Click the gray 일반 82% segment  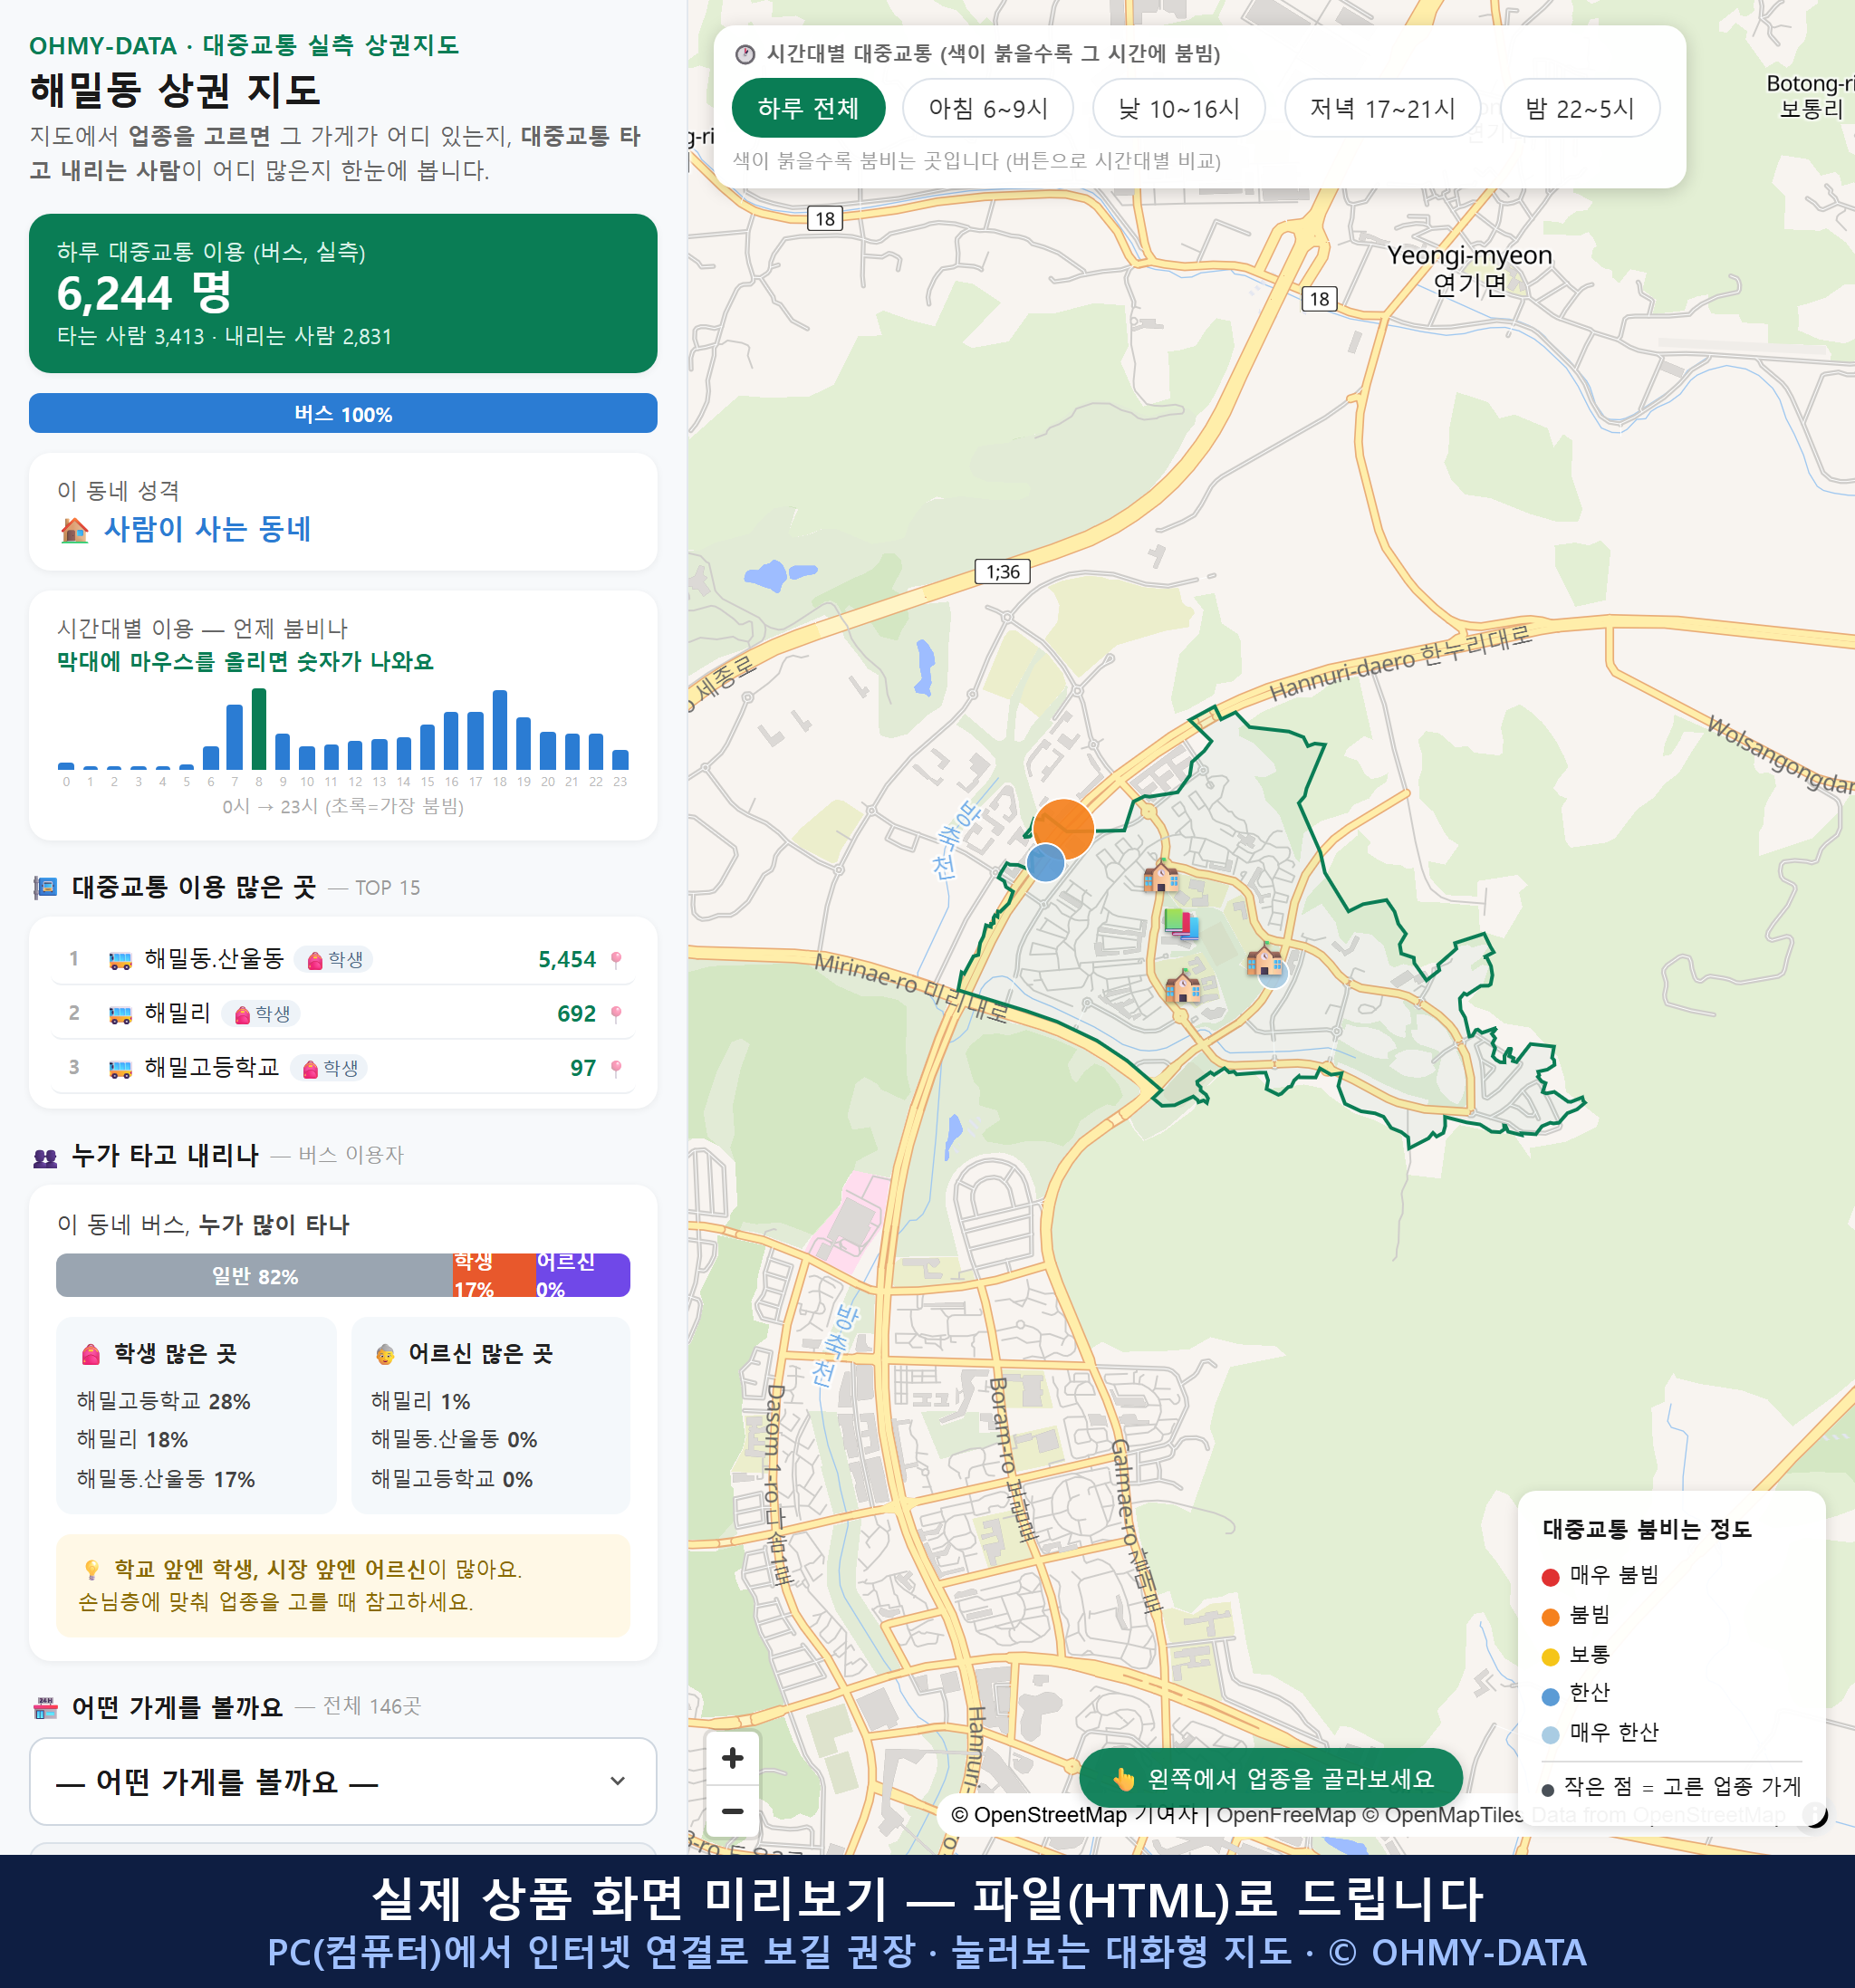[x=254, y=1275]
